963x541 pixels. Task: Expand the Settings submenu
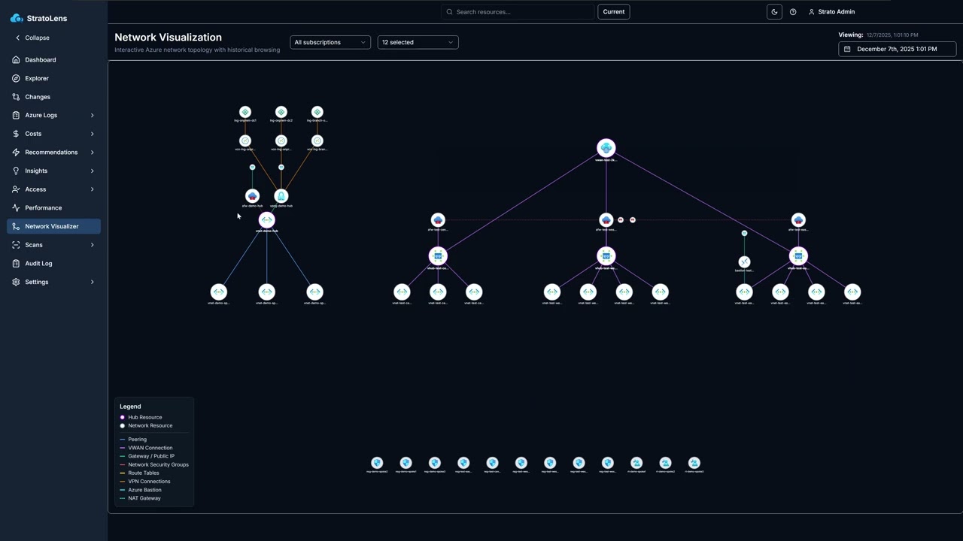53,282
